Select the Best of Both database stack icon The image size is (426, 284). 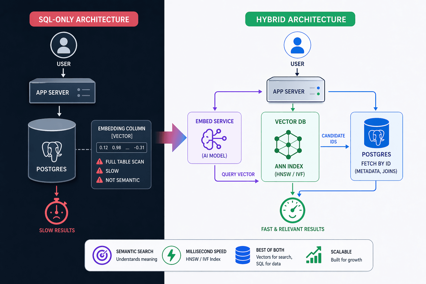click(x=243, y=255)
